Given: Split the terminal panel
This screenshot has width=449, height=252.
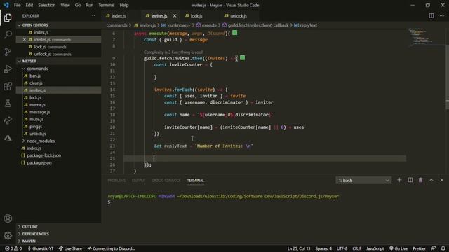Looking at the screenshot, I should point(410,180).
